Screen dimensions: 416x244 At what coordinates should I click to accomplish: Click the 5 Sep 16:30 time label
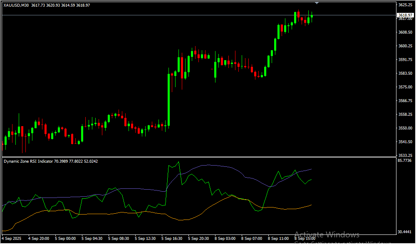[x=172, y=239]
